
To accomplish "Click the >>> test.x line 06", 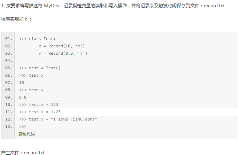I will coord(31,75).
